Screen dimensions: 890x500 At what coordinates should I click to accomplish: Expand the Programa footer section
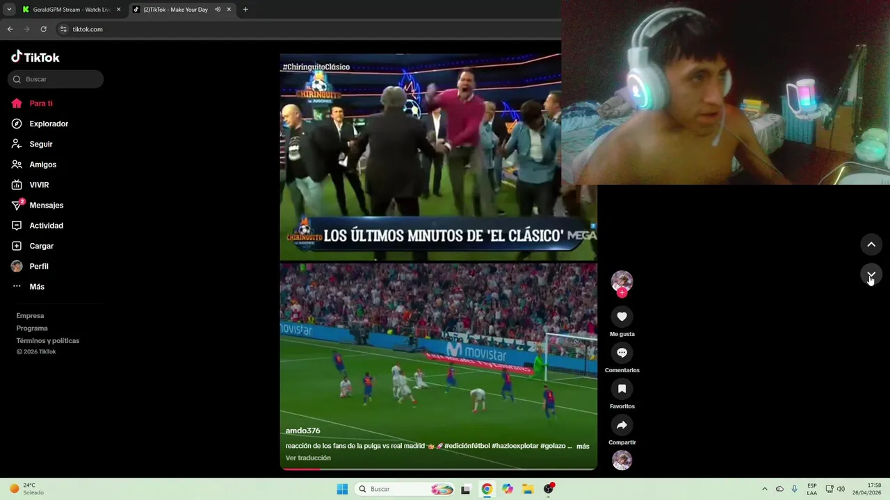point(32,328)
